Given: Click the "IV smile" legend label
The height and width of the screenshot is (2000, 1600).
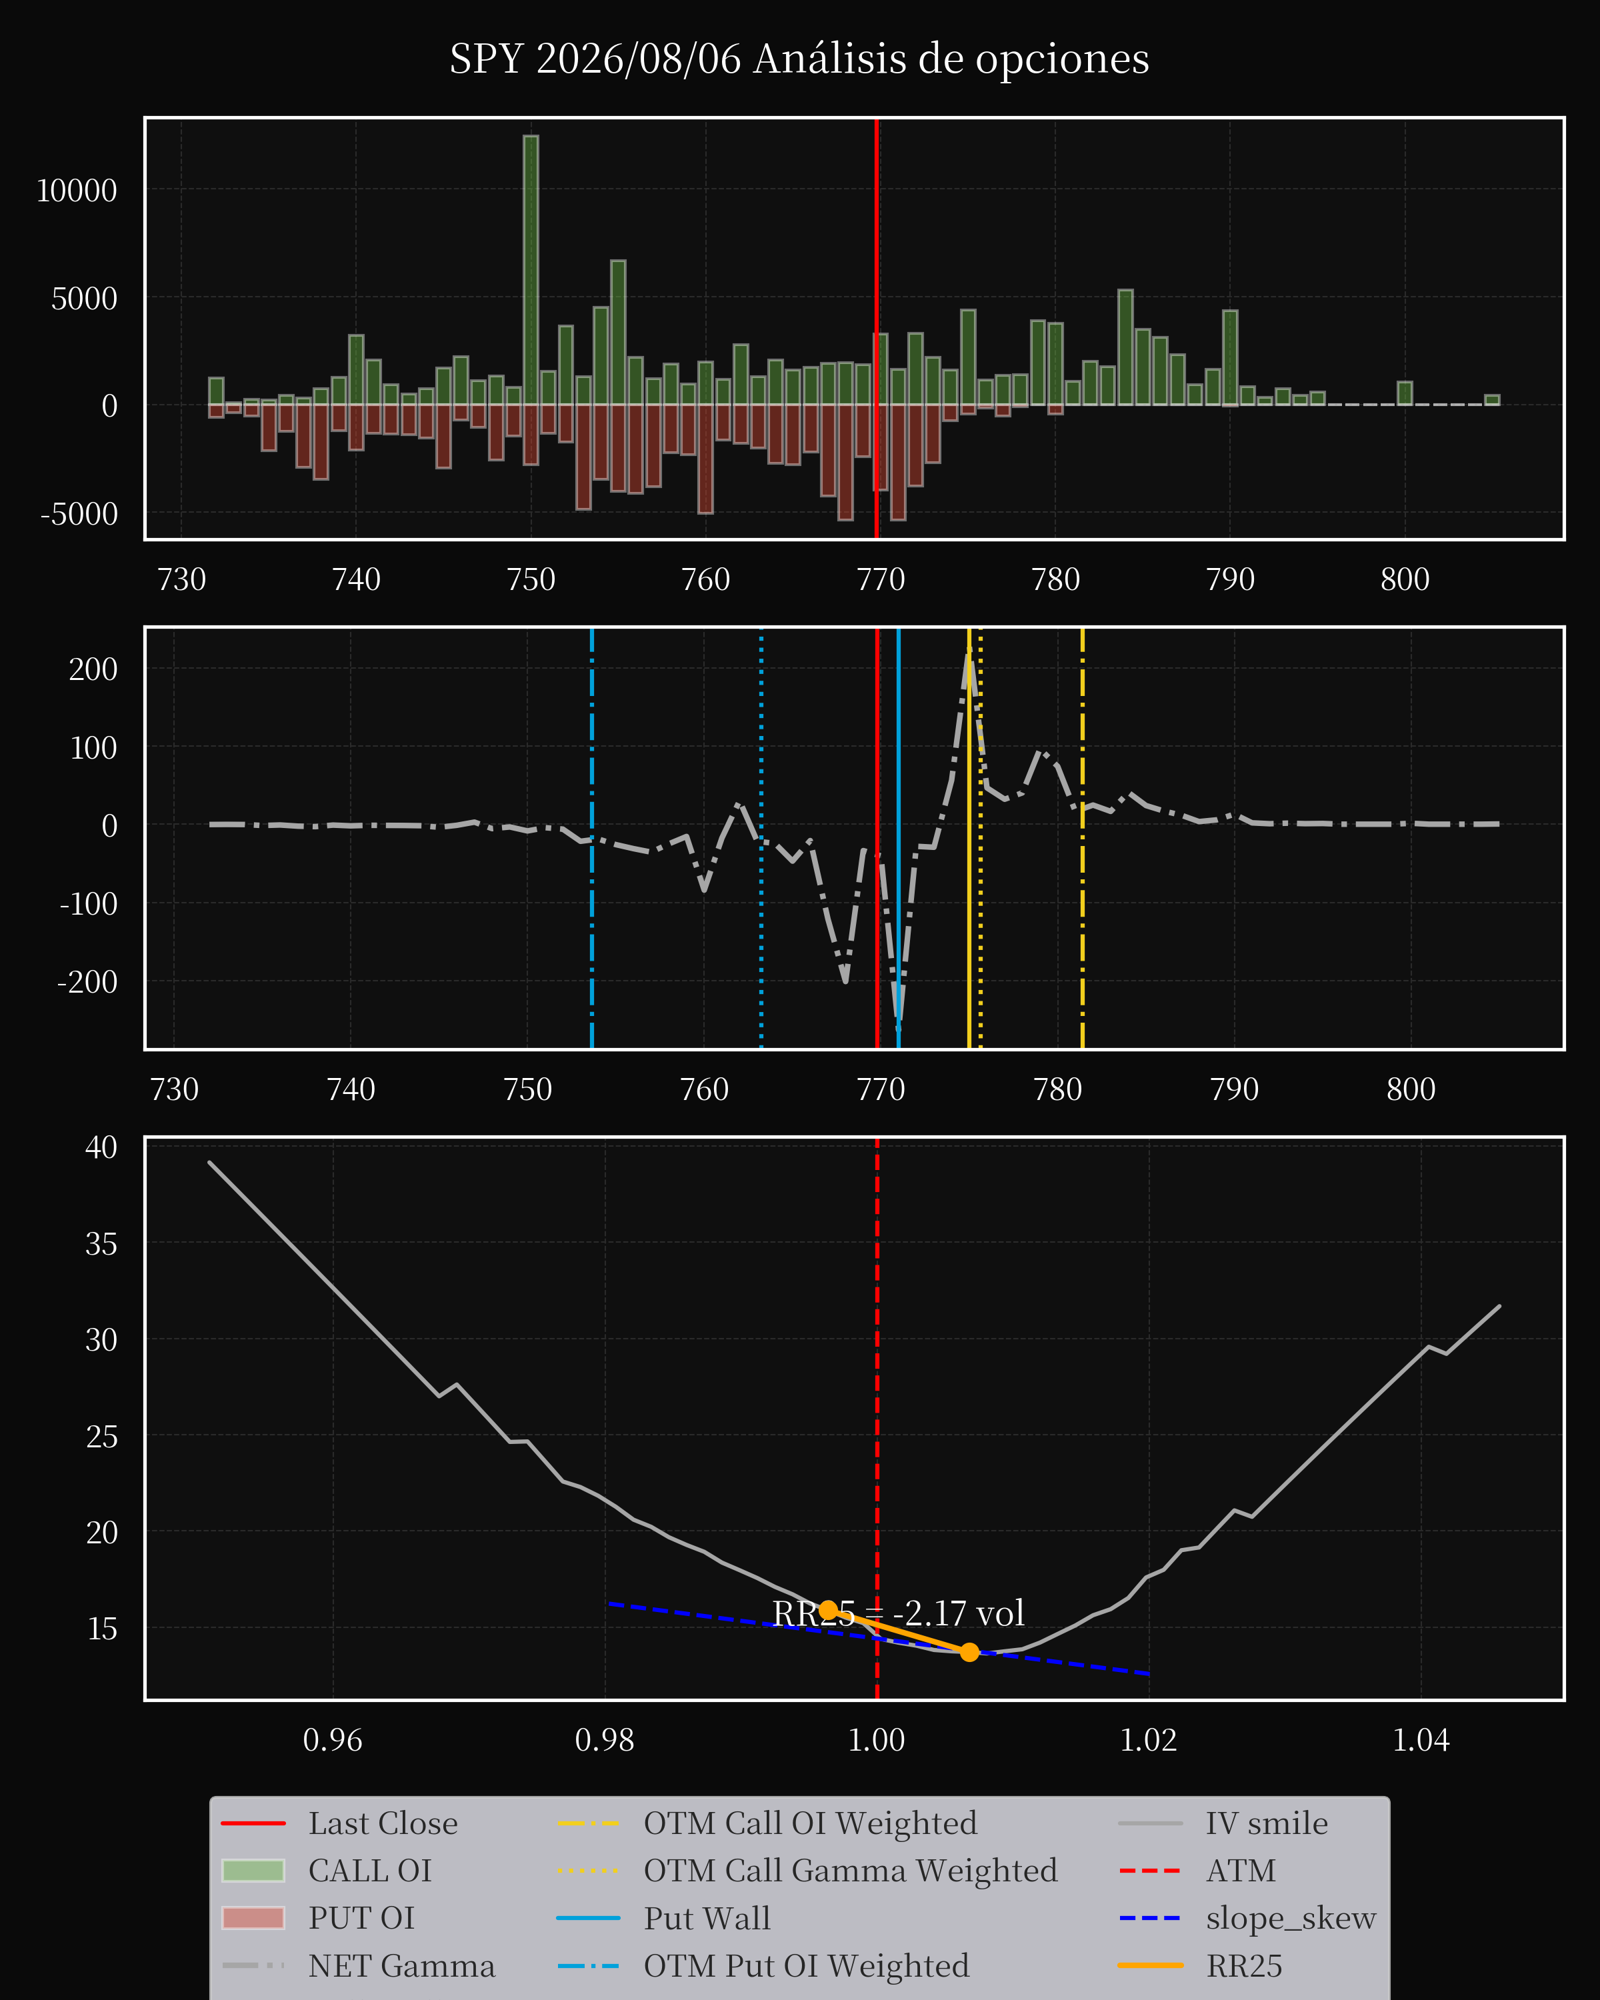Looking at the screenshot, I should coord(1267,1824).
